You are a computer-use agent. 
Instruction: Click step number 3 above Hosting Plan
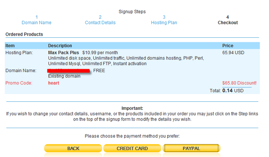click(x=164, y=17)
